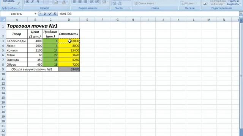Viewport: 243px width, 136px height.
Task: Center text using the ribbon alignment icon
Action: pyautogui.click(x=80, y=2)
